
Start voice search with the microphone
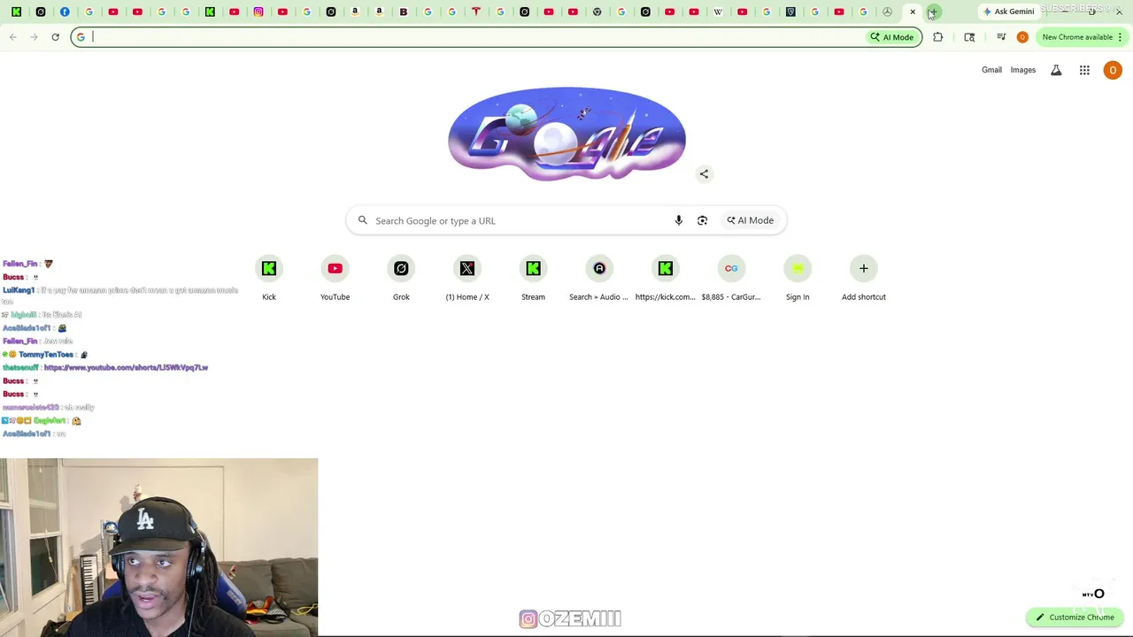tap(679, 220)
